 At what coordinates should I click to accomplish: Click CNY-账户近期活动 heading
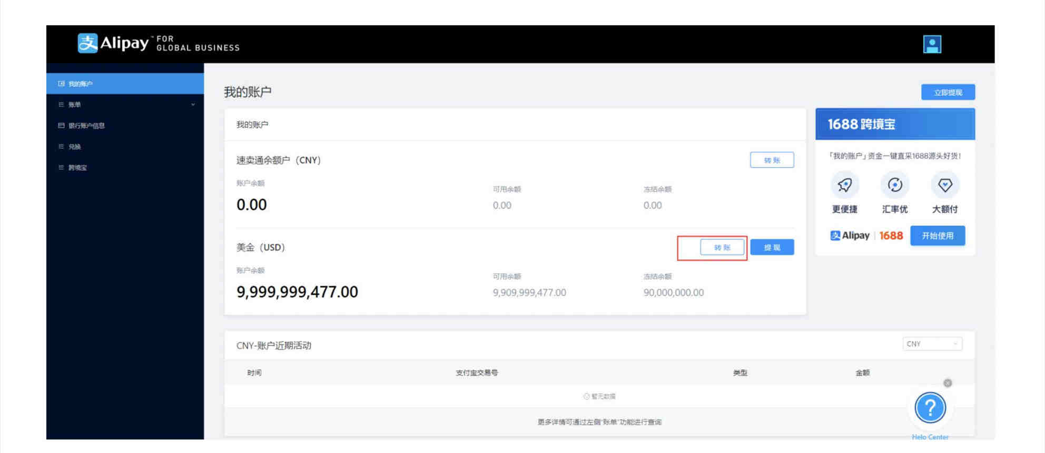(x=274, y=346)
